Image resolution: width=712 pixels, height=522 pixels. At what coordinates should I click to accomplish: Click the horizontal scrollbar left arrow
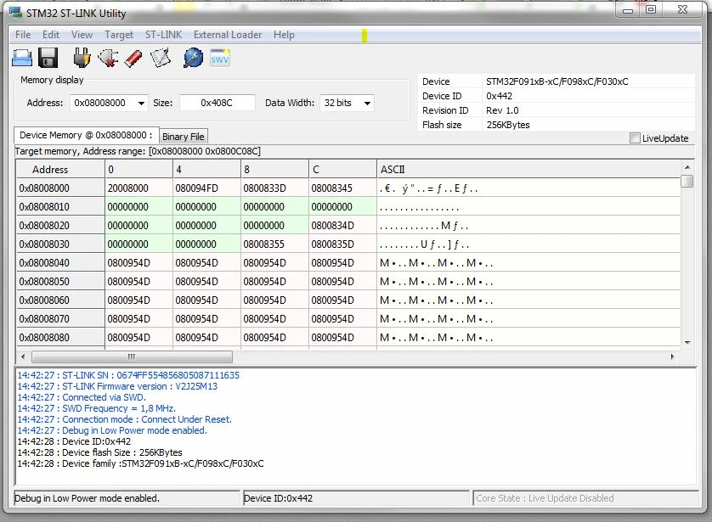pos(23,357)
